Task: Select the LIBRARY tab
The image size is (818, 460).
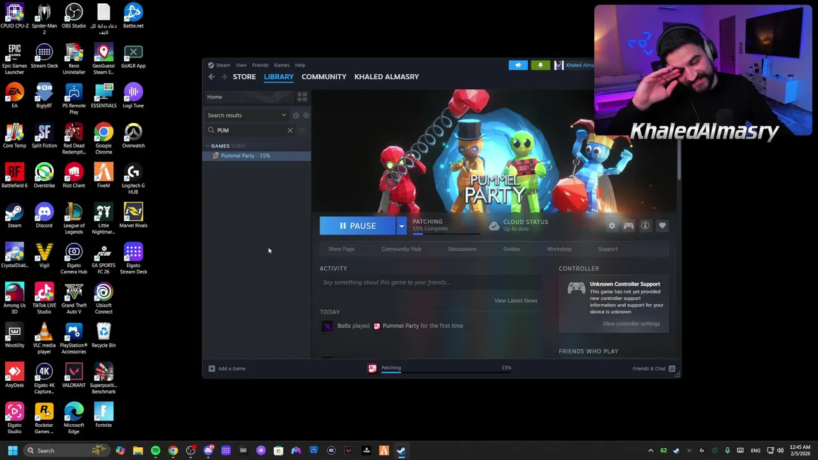Action: coord(279,77)
